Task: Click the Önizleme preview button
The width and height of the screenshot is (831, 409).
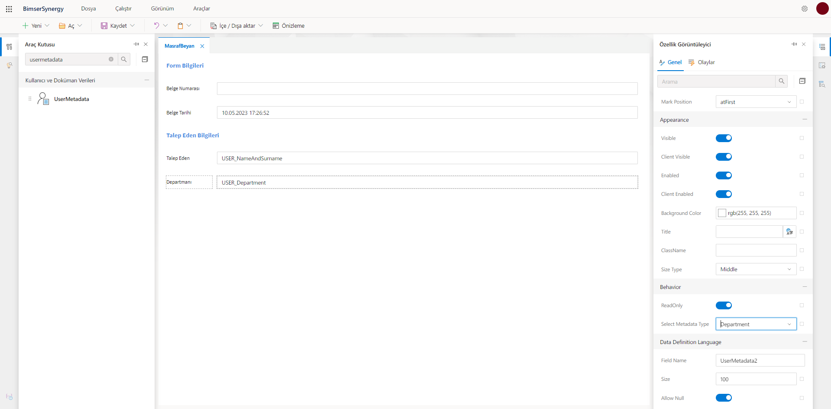Action: [x=288, y=26]
